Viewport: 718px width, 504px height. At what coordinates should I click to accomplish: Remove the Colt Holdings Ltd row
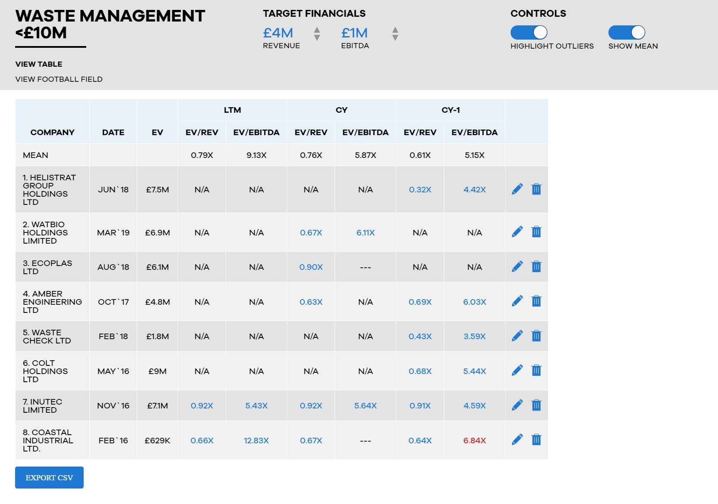click(x=536, y=370)
